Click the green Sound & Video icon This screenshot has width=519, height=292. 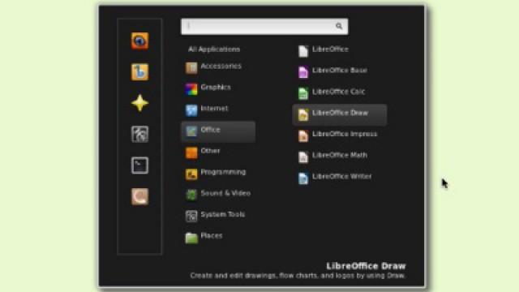tap(191, 195)
